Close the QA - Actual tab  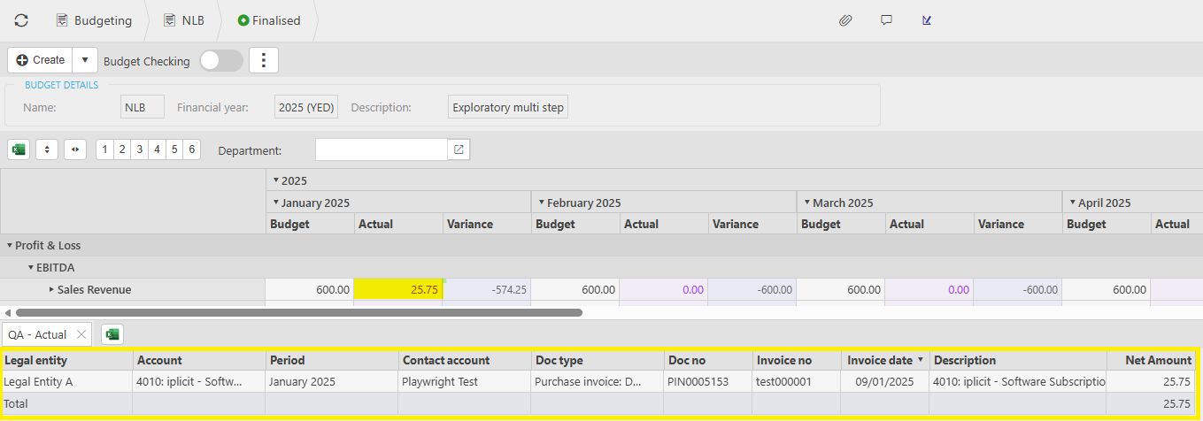pos(81,334)
